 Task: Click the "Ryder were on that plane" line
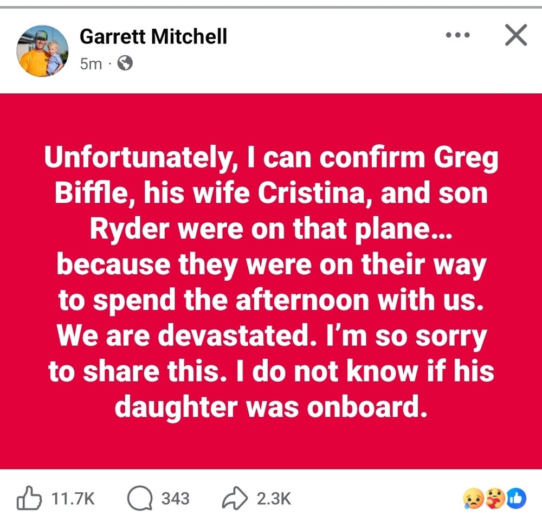271,230
